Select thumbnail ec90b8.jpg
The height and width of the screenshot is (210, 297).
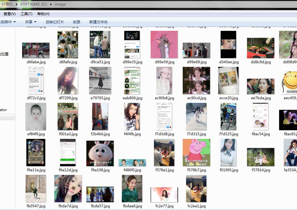pos(164,80)
